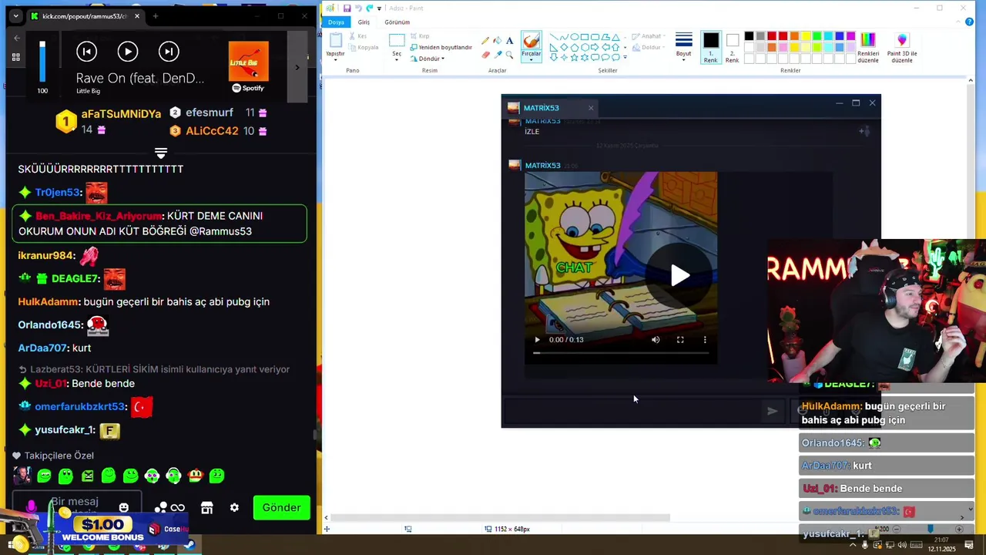Click the Spotify album art thumbnail

(249, 61)
